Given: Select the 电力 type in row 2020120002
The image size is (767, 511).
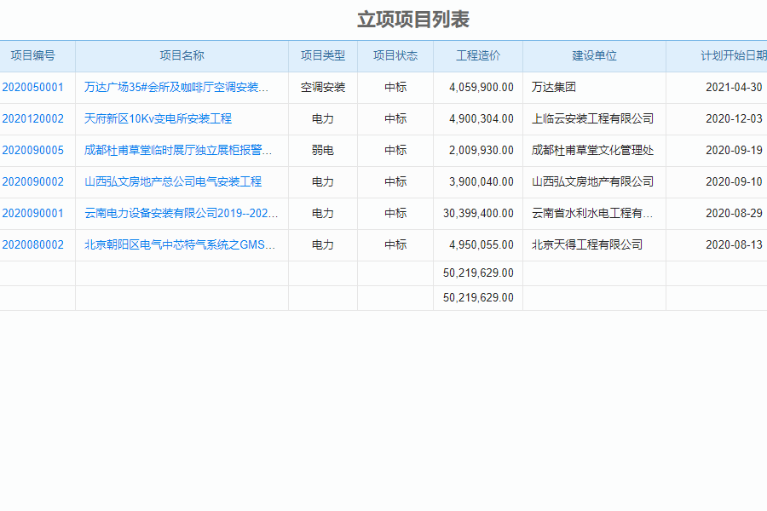Looking at the screenshot, I should tap(323, 119).
